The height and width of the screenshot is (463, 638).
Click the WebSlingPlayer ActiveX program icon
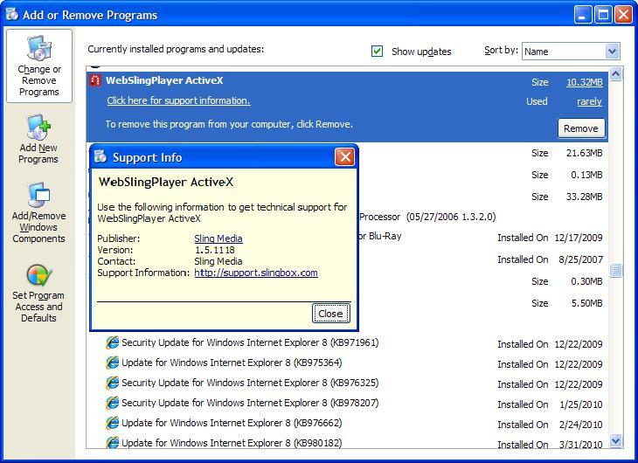(95, 80)
